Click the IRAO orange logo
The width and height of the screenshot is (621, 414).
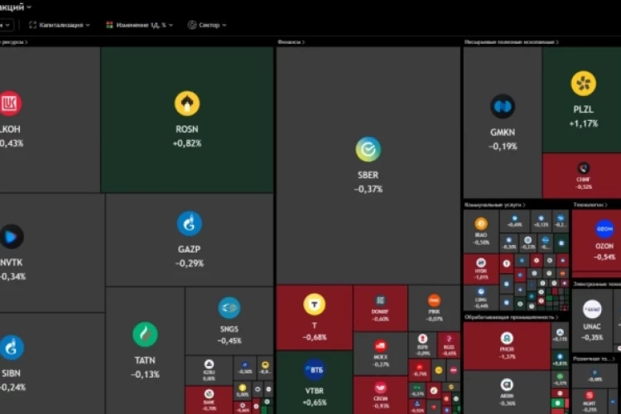tap(481, 224)
